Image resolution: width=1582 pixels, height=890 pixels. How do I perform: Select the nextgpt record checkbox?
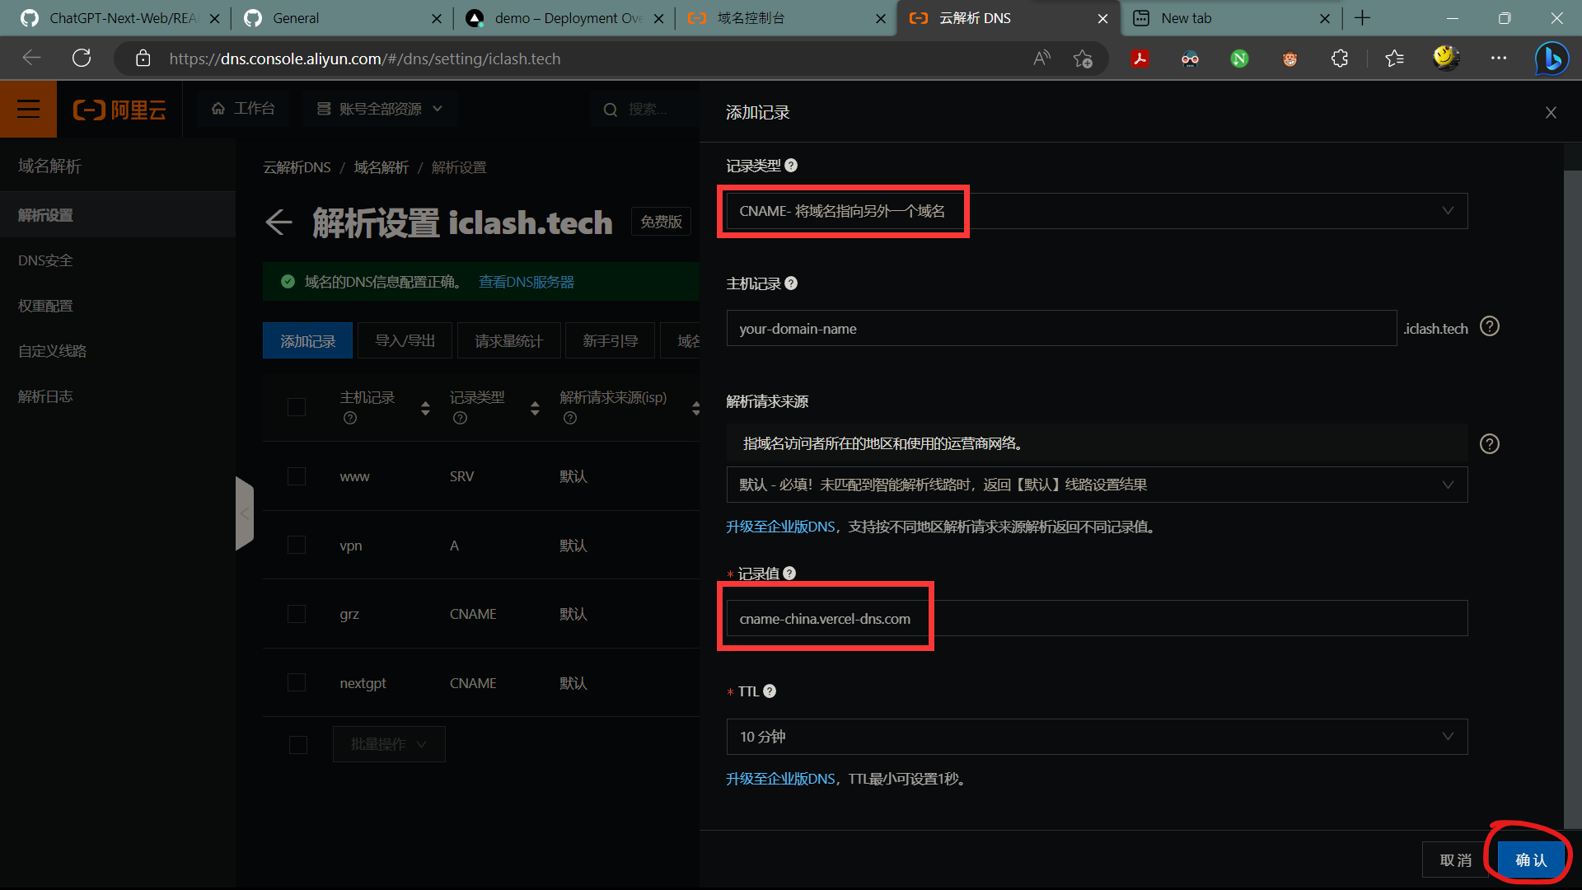pos(297,683)
